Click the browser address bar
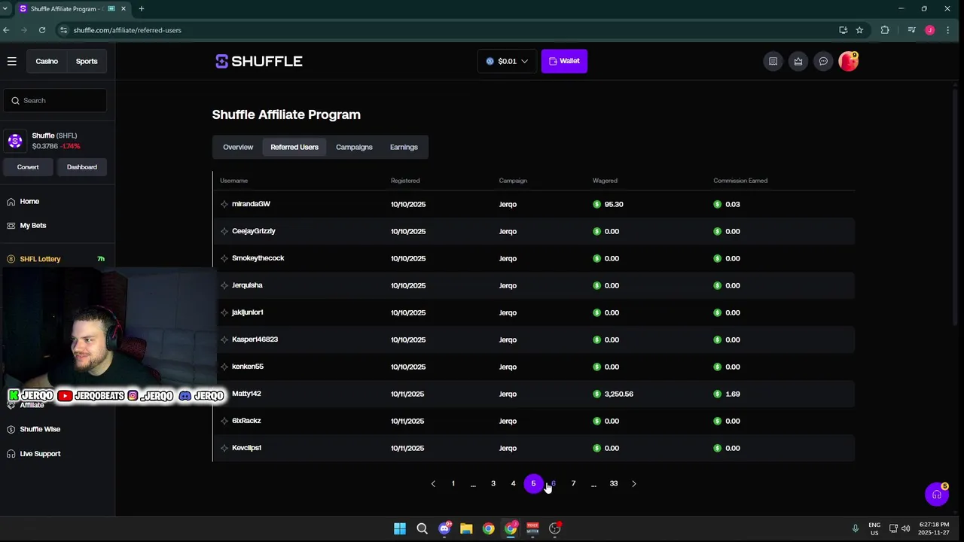The width and height of the screenshot is (964, 542). 444,30
